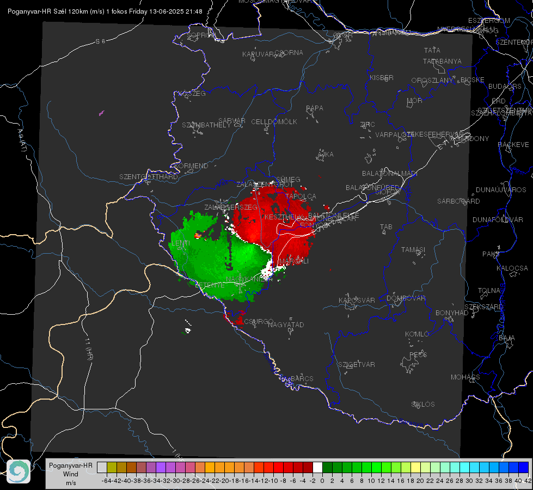This screenshot has width=533, height=490.
Task: Select the bright purple -34 to -32 swatch
Action: [161, 467]
